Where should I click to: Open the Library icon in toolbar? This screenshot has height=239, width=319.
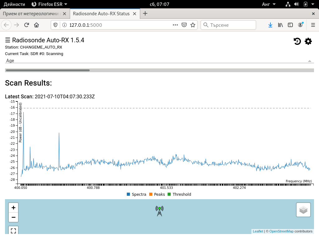pos(280,25)
